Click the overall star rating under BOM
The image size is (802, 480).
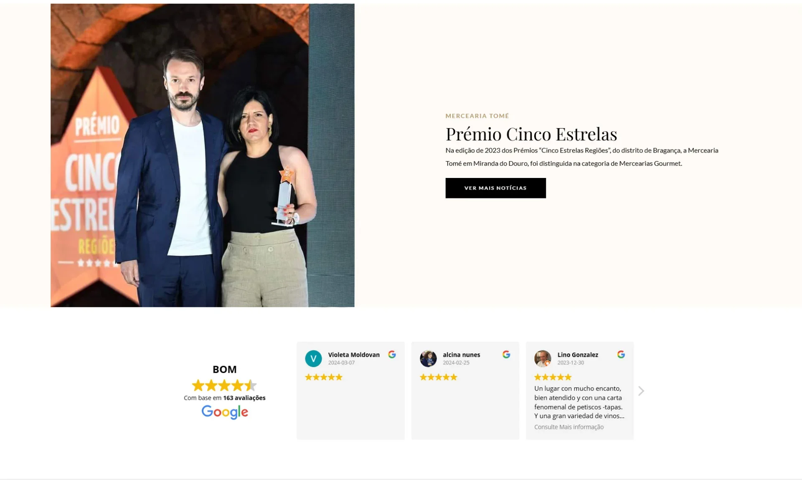[x=224, y=385]
